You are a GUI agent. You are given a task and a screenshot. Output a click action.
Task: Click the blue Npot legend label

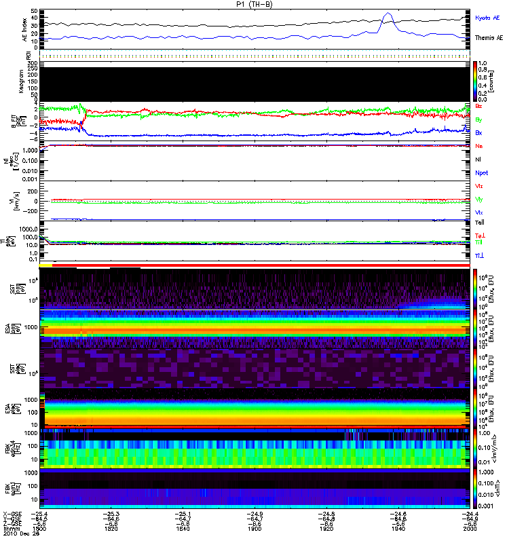pyautogui.click(x=482, y=173)
